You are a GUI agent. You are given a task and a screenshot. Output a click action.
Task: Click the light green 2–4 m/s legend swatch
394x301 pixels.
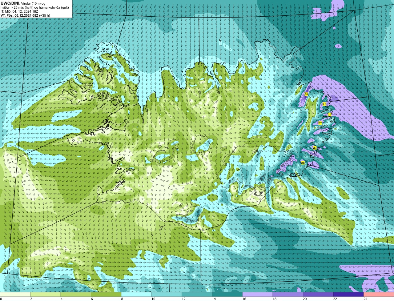(46, 295)
